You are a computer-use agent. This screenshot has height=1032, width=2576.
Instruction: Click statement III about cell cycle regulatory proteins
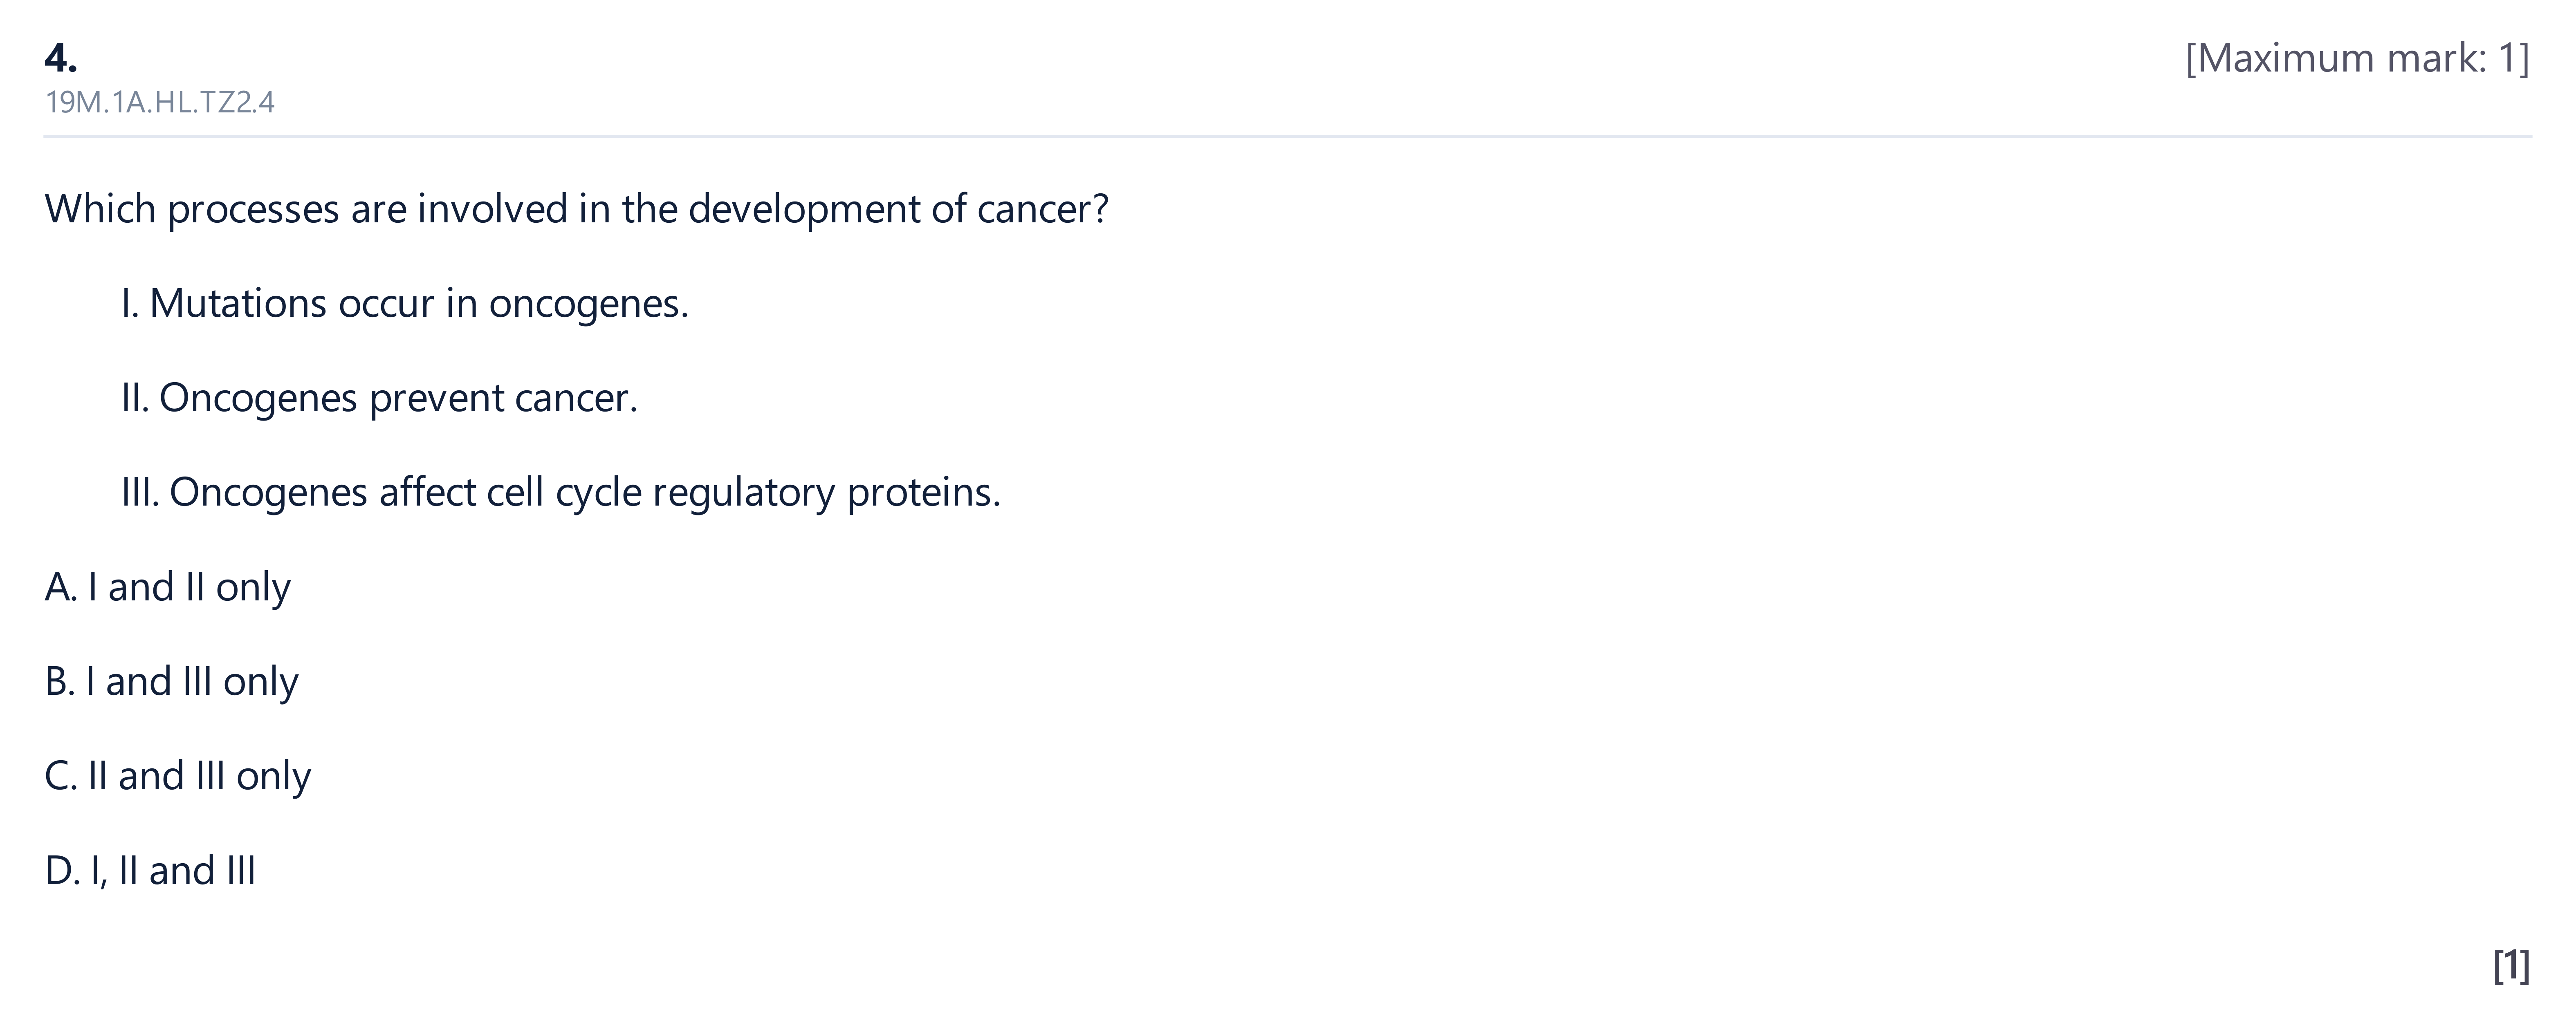point(561,493)
